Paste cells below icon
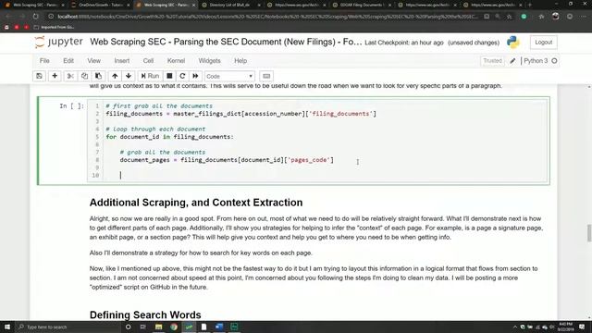 [x=98, y=76]
